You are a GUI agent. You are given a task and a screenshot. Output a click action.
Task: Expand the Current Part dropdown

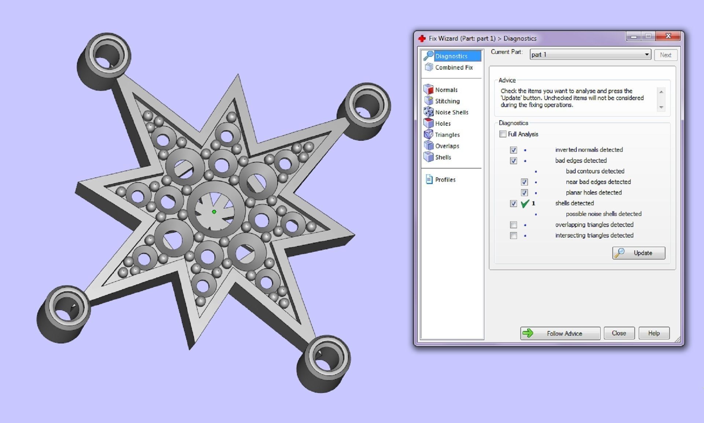tap(646, 55)
